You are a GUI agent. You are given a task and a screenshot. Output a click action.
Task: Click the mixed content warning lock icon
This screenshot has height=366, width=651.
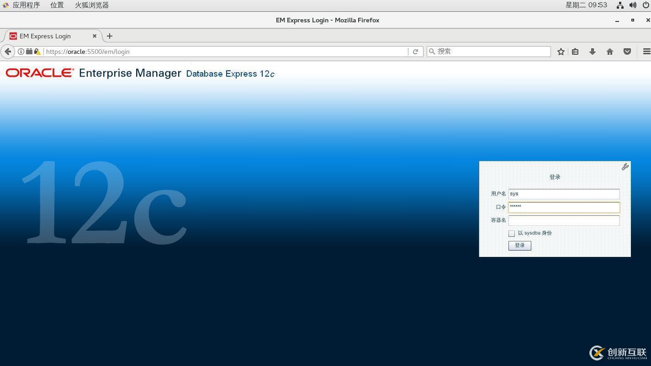37,52
